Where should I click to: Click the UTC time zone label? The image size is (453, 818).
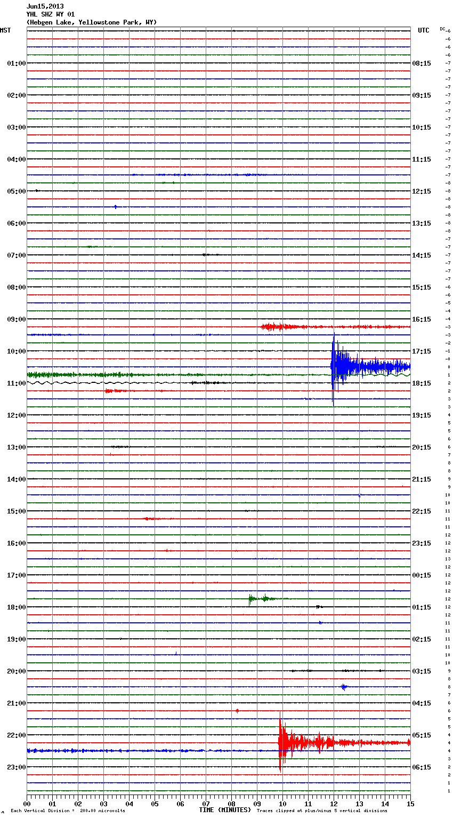(x=423, y=30)
